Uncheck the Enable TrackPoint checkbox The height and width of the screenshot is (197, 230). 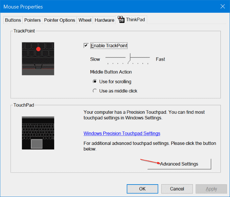pos(86,46)
